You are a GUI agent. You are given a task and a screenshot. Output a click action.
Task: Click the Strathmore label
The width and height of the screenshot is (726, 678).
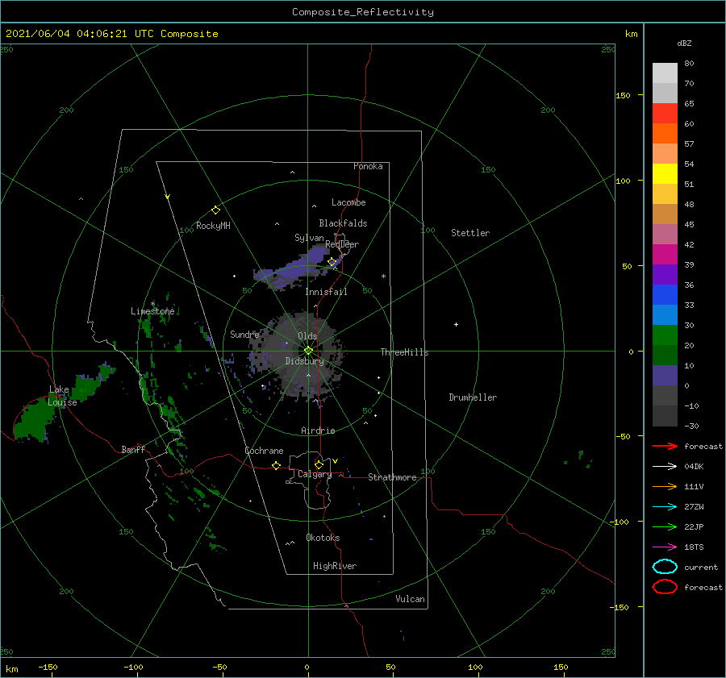[392, 477]
